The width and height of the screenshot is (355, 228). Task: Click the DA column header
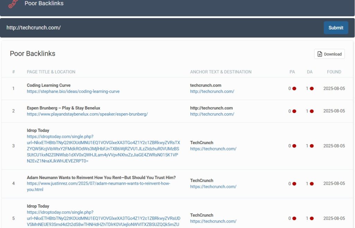click(x=310, y=72)
